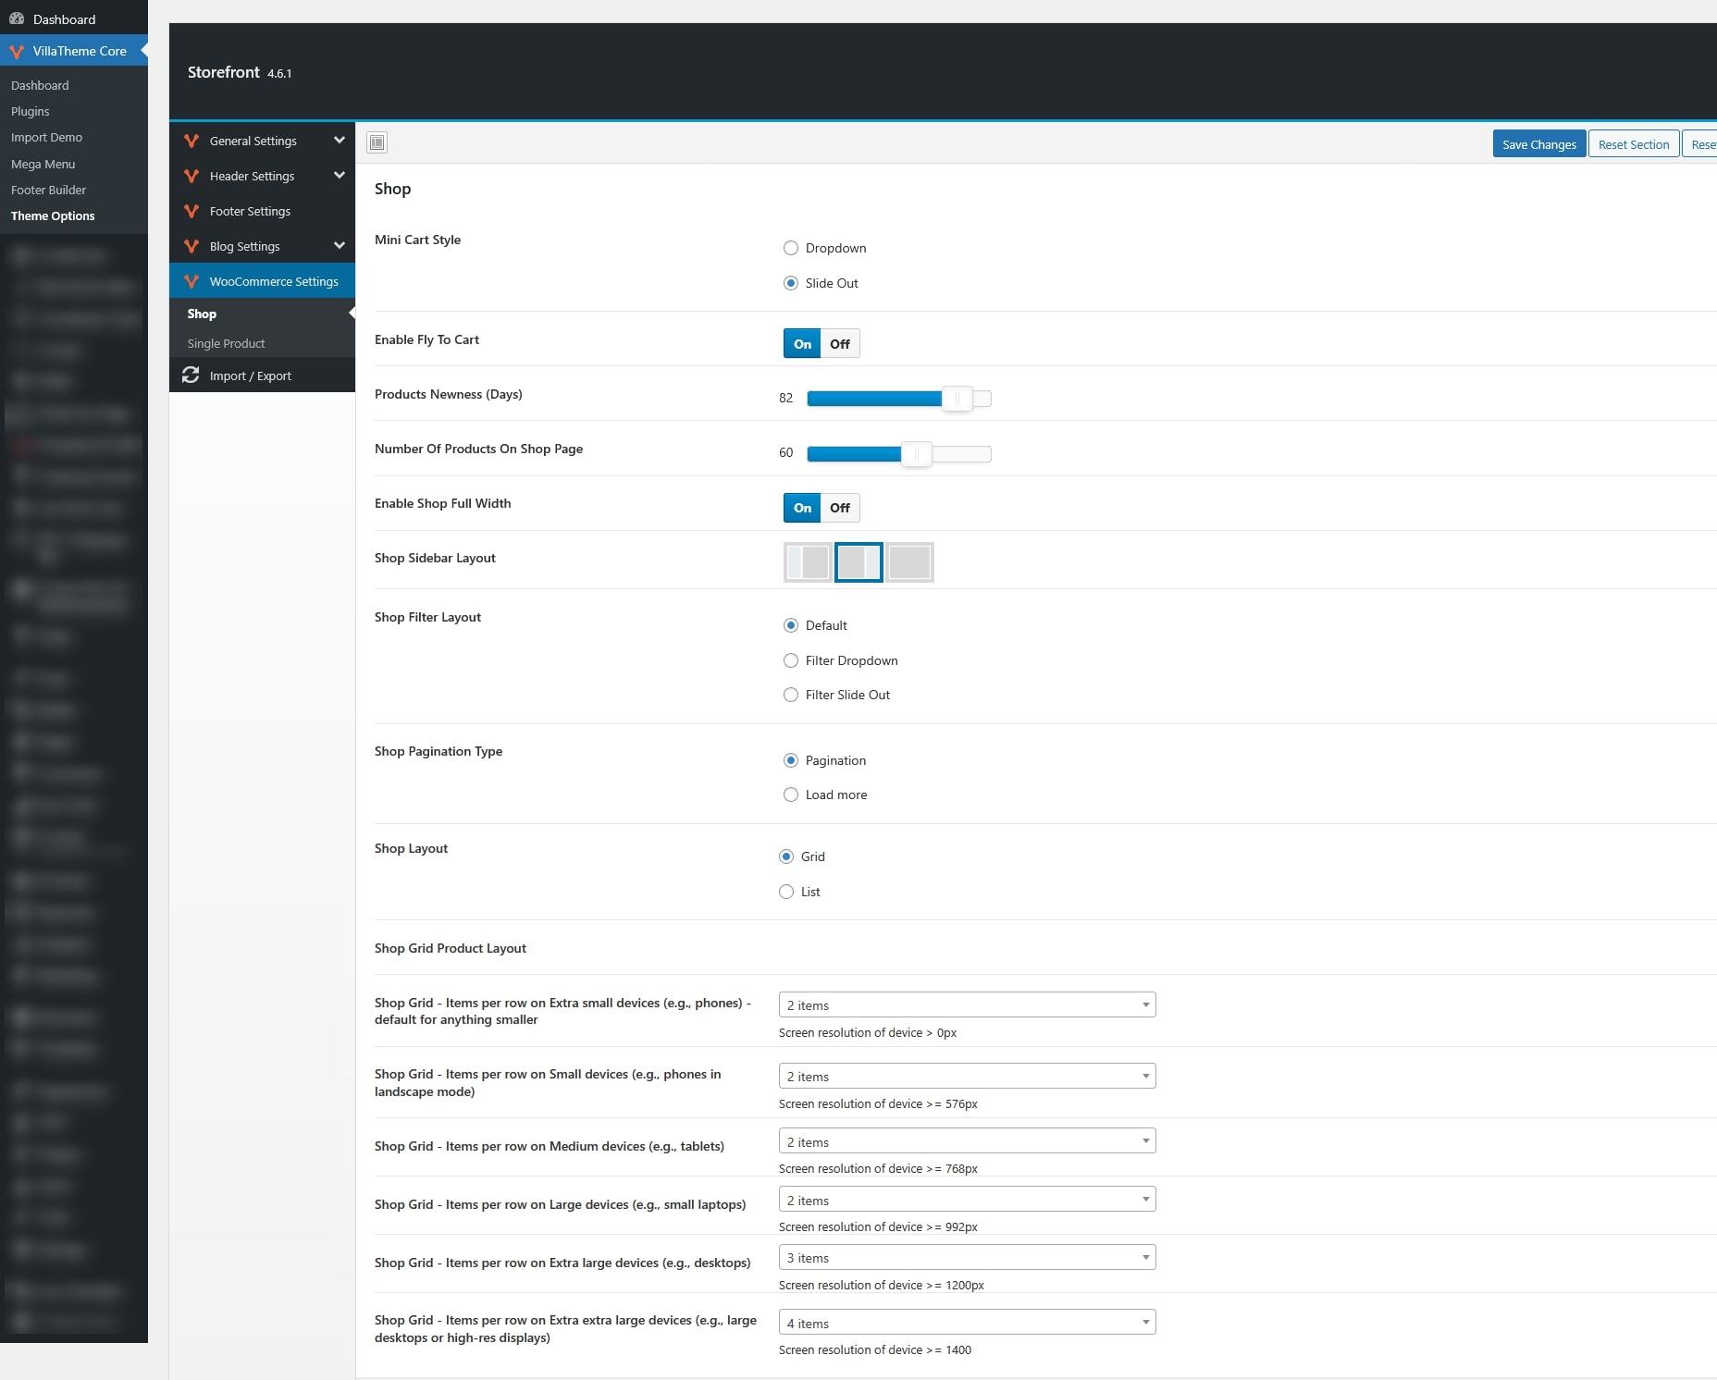Open Footer Builder in sidebar menu

click(x=48, y=190)
